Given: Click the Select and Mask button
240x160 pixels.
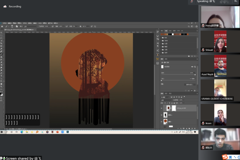Looking at the screenshot, I should [x=190, y=85].
